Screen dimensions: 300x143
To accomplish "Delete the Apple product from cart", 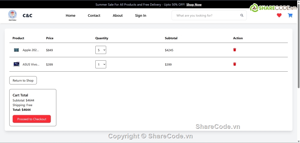I will pyautogui.click(x=235, y=50).
